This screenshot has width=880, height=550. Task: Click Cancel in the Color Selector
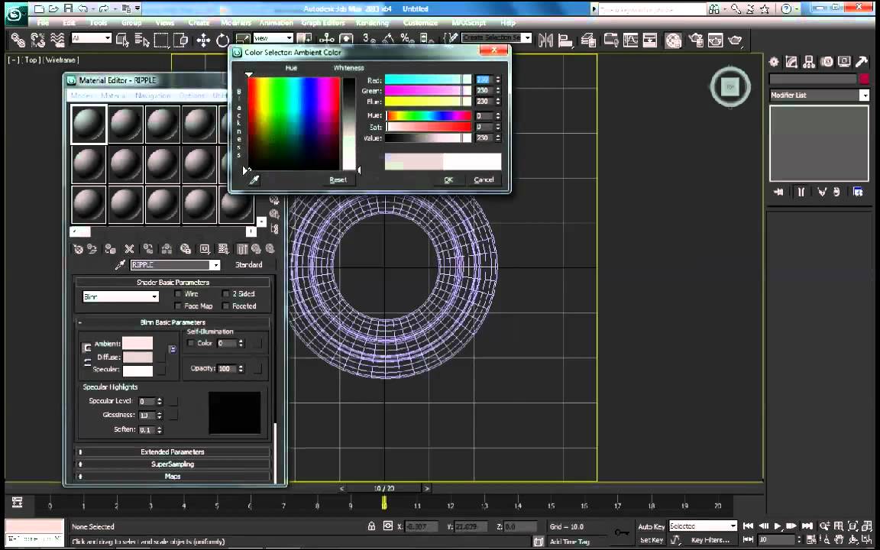[x=484, y=180]
